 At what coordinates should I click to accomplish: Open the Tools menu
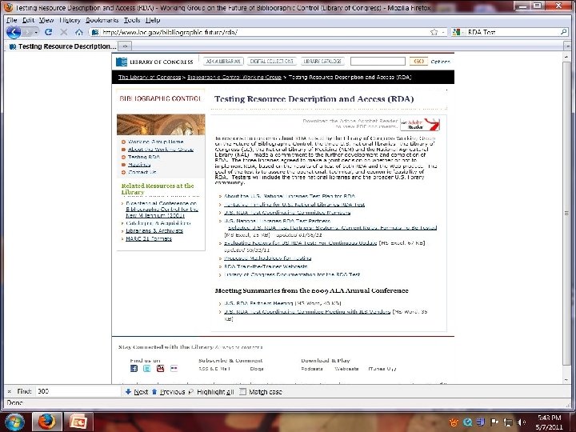tap(132, 20)
